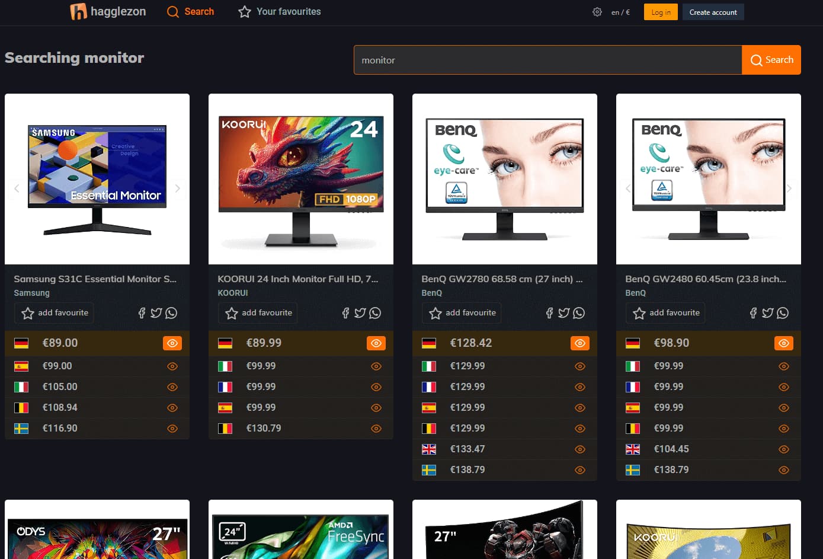
Task: Share BenQ GW2780 via WhatsApp
Action: coord(579,313)
